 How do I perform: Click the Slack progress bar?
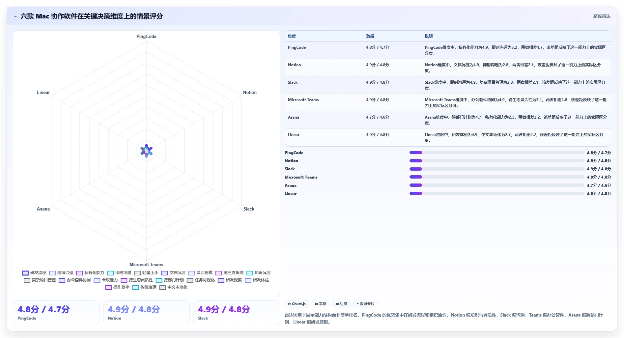[496, 169]
